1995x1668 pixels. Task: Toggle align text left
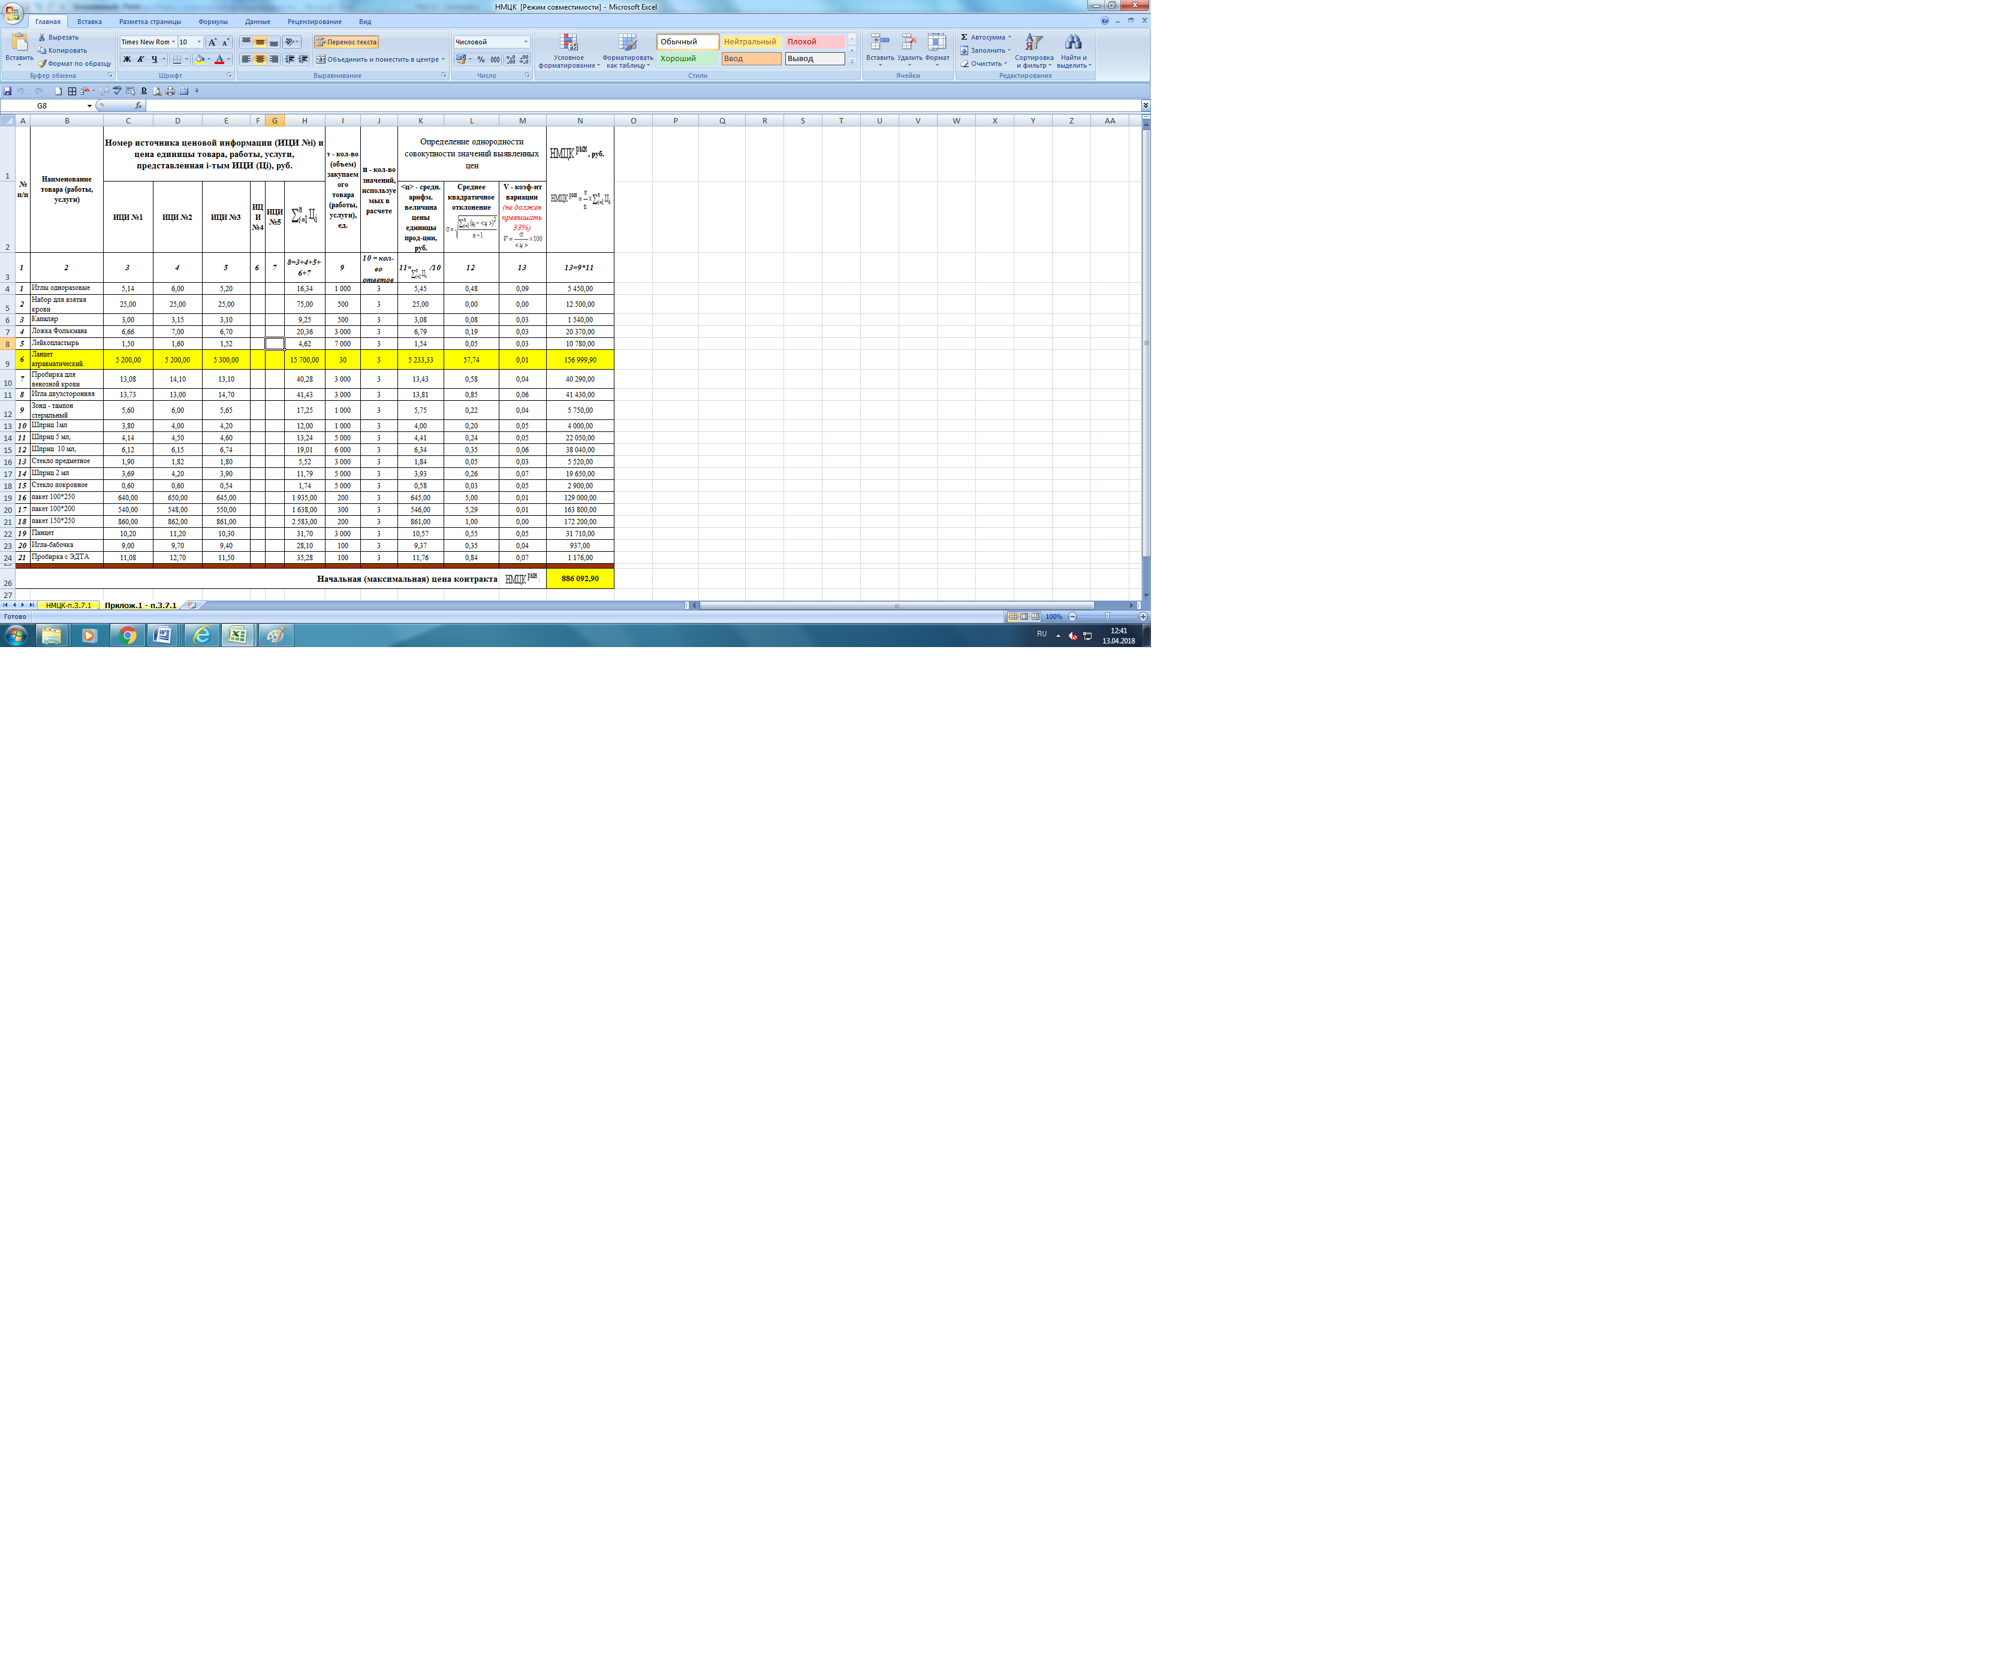(x=246, y=59)
